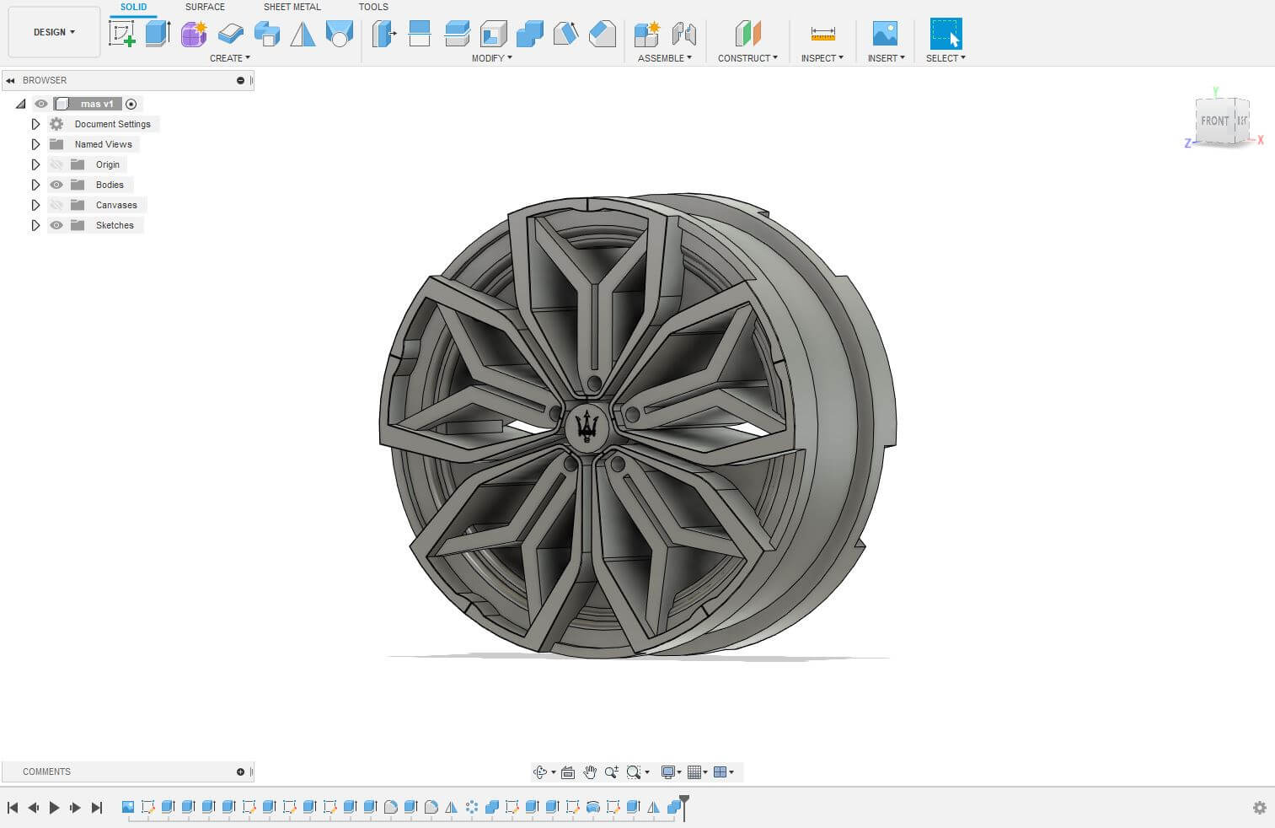Activate the Measure tool
The image size is (1275, 828).
tap(822, 34)
